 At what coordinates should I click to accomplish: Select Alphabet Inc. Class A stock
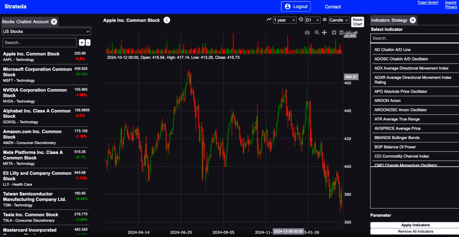click(x=45, y=116)
